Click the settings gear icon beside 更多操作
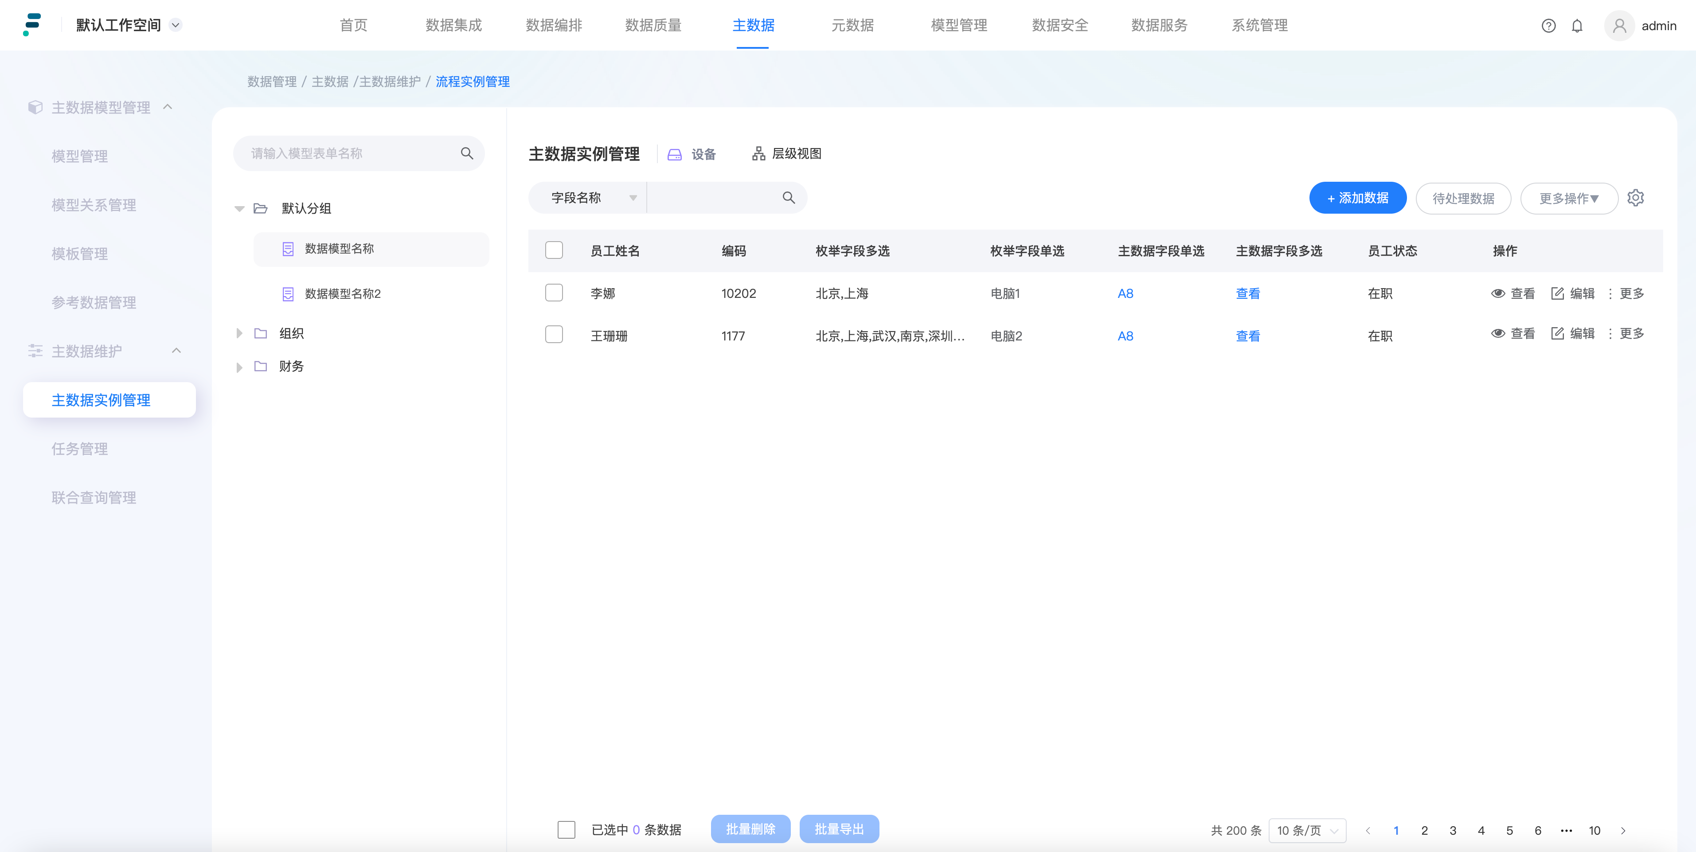 click(x=1635, y=198)
